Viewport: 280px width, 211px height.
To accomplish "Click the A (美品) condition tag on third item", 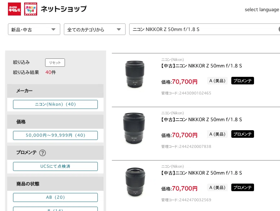I will (x=217, y=188).
